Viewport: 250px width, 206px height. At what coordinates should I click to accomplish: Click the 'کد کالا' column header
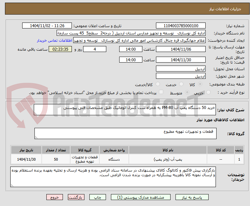221,150
